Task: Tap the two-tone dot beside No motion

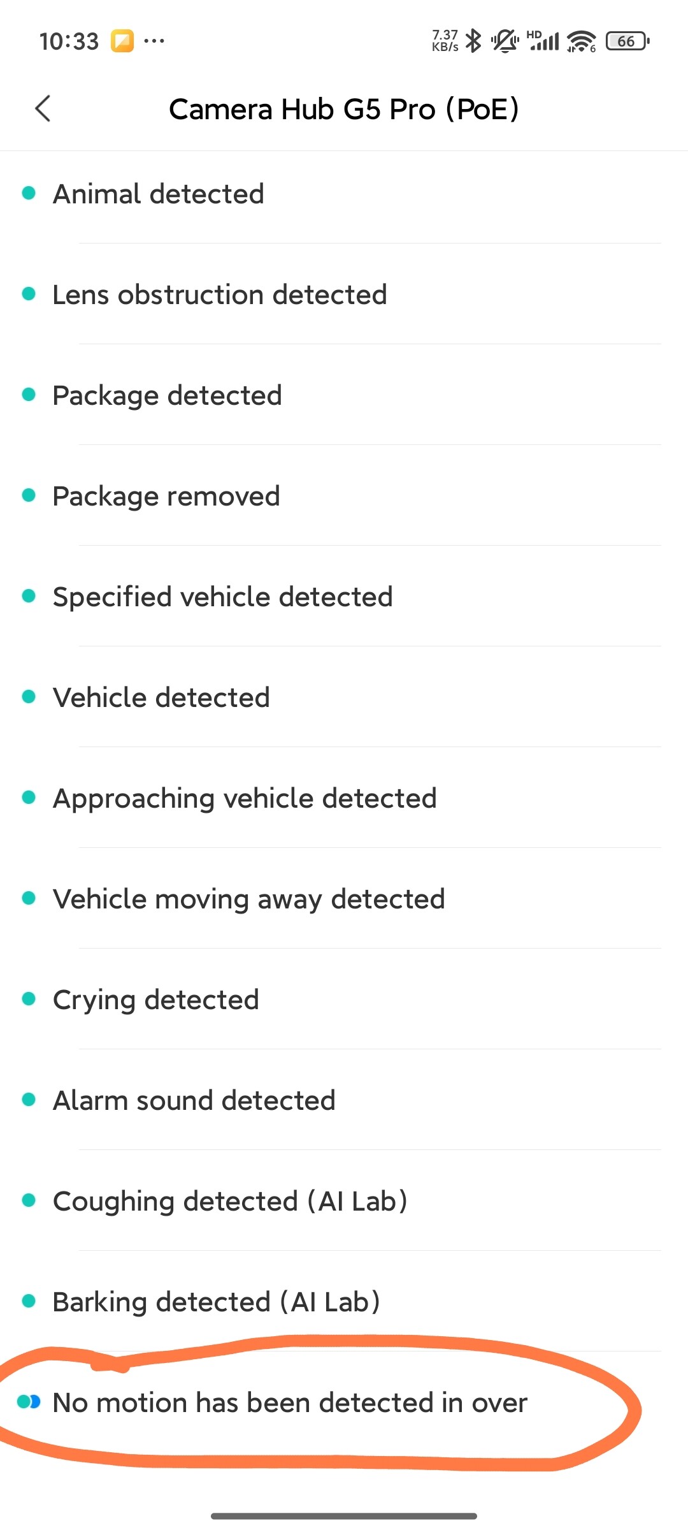Action: pyautogui.click(x=29, y=1402)
